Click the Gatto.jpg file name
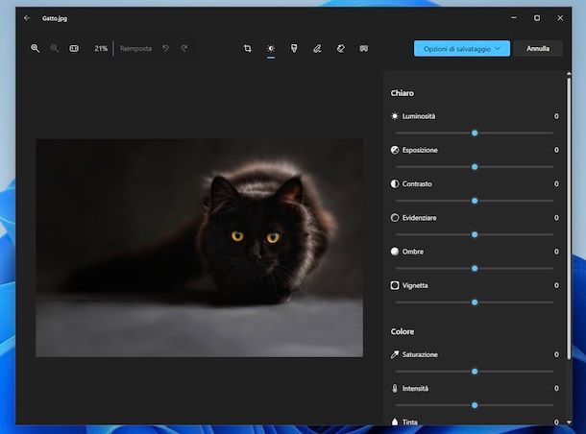The image size is (586, 434). click(55, 18)
